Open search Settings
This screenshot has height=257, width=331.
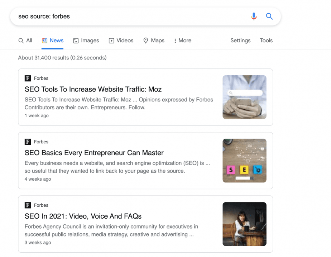[x=240, y=41]
